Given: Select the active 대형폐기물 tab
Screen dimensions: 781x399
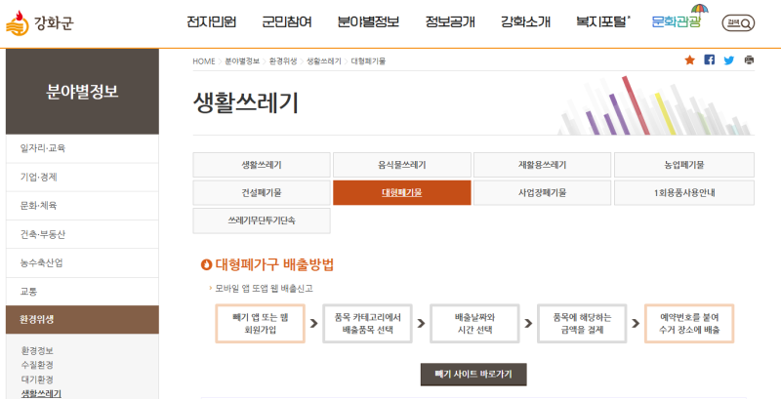Looking at the screenshot, I should 402,193.
